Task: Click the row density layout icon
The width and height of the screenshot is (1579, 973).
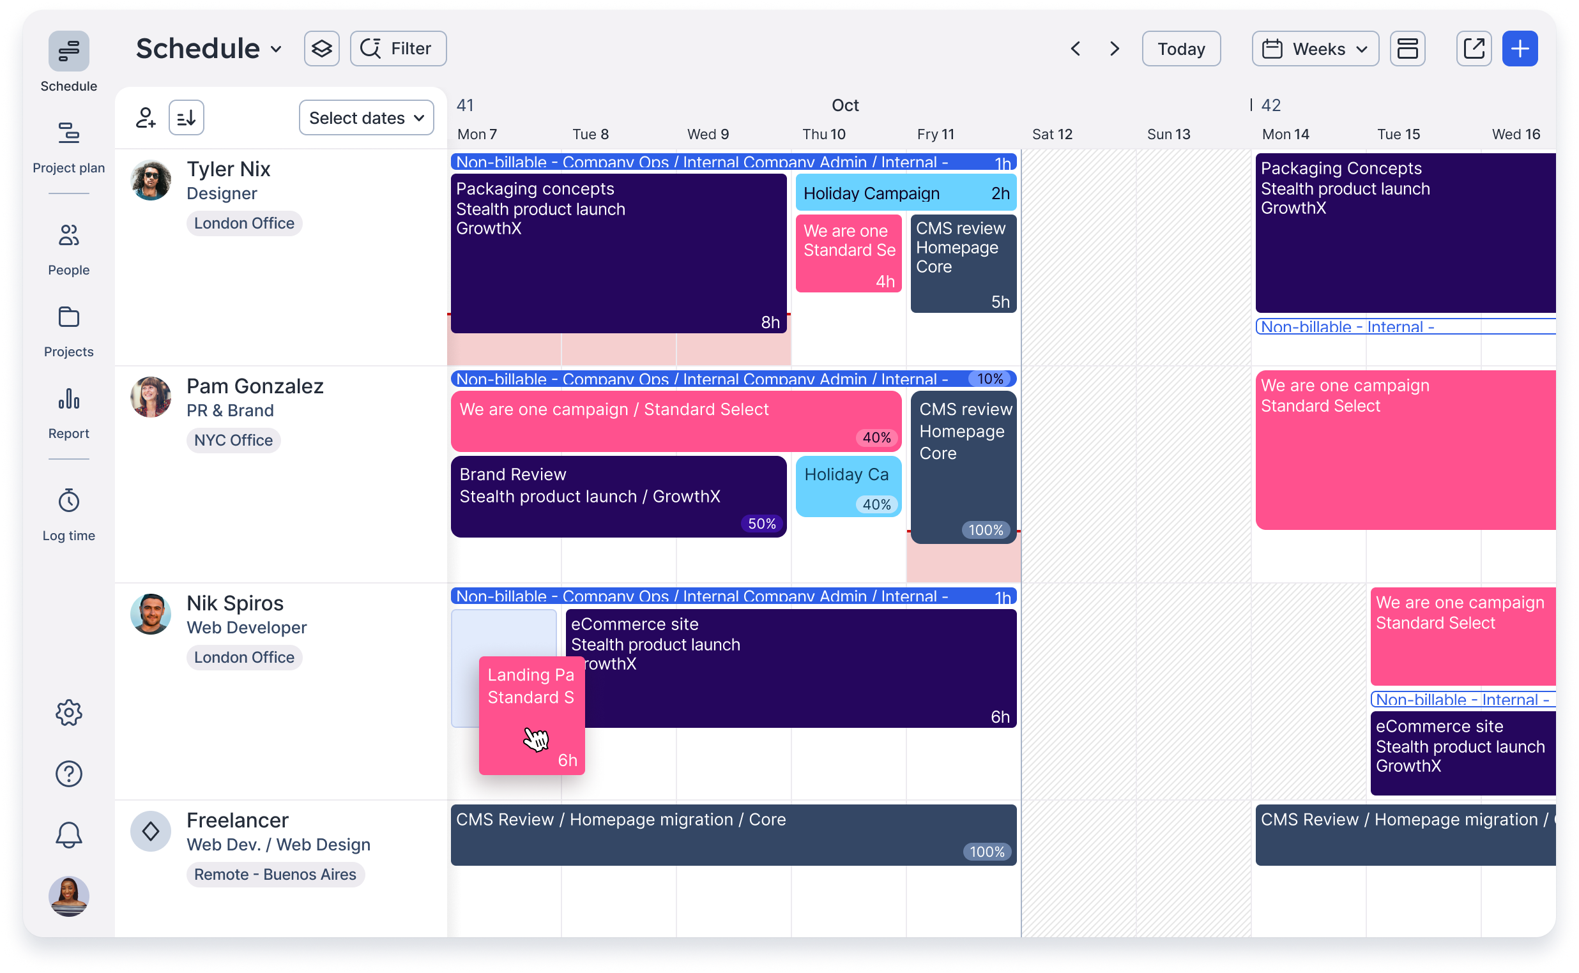Action: (x=1408, y=49)
